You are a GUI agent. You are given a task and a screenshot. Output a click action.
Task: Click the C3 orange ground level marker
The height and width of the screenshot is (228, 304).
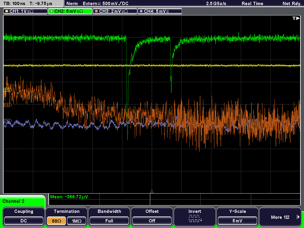(8, 105)
